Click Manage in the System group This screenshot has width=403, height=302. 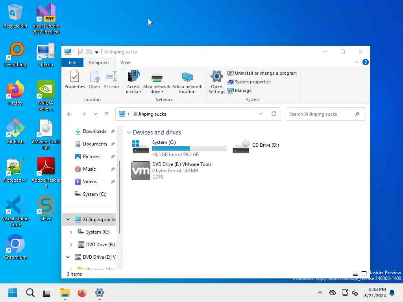[240, 91]
